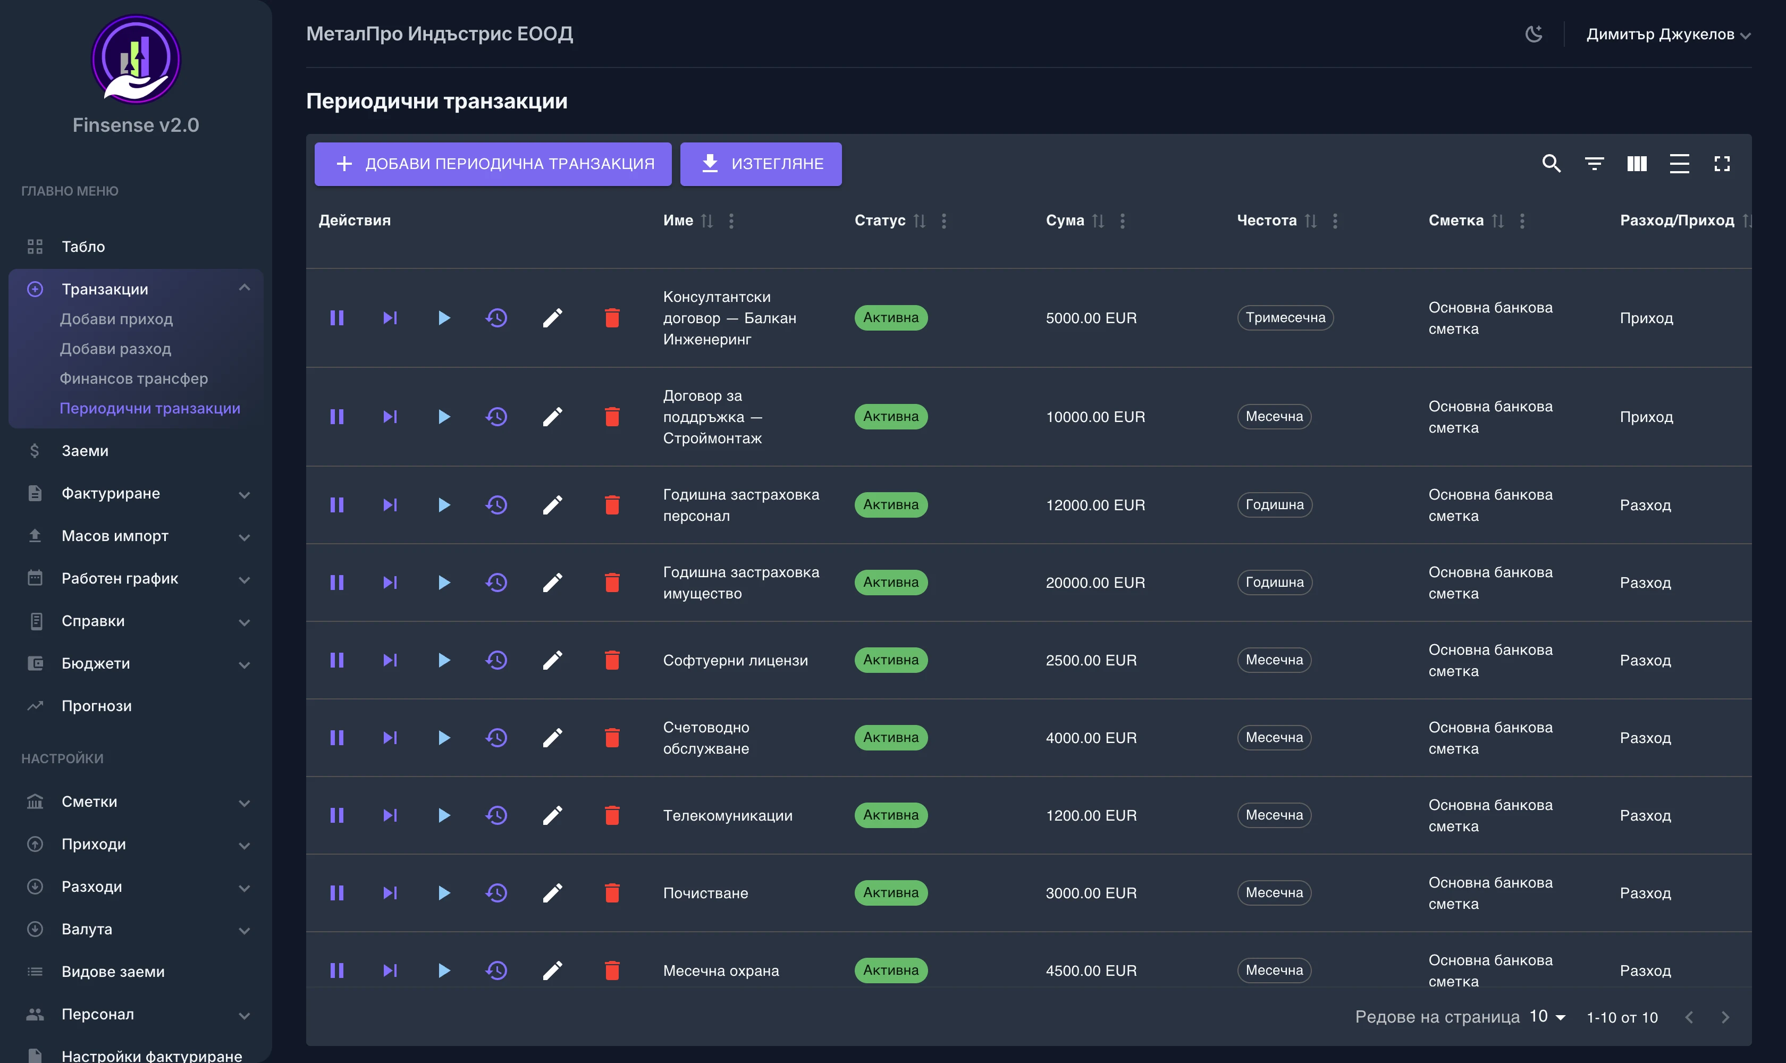Delete the Годишна застраховка имущество transaction

612,583
